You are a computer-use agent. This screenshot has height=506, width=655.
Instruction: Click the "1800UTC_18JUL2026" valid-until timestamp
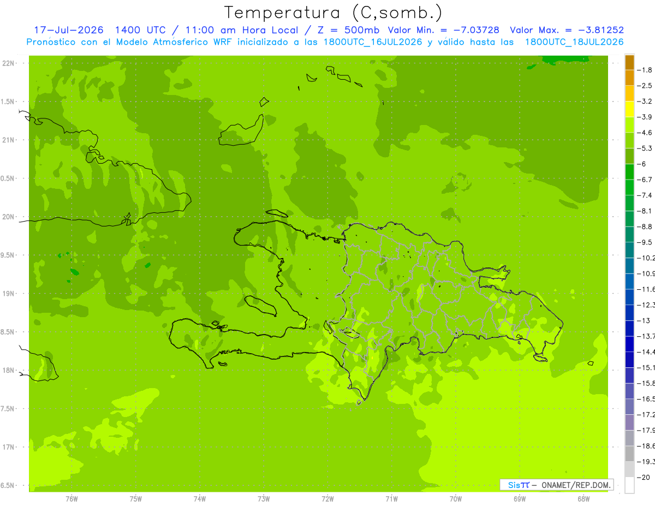tap(574, 42)
